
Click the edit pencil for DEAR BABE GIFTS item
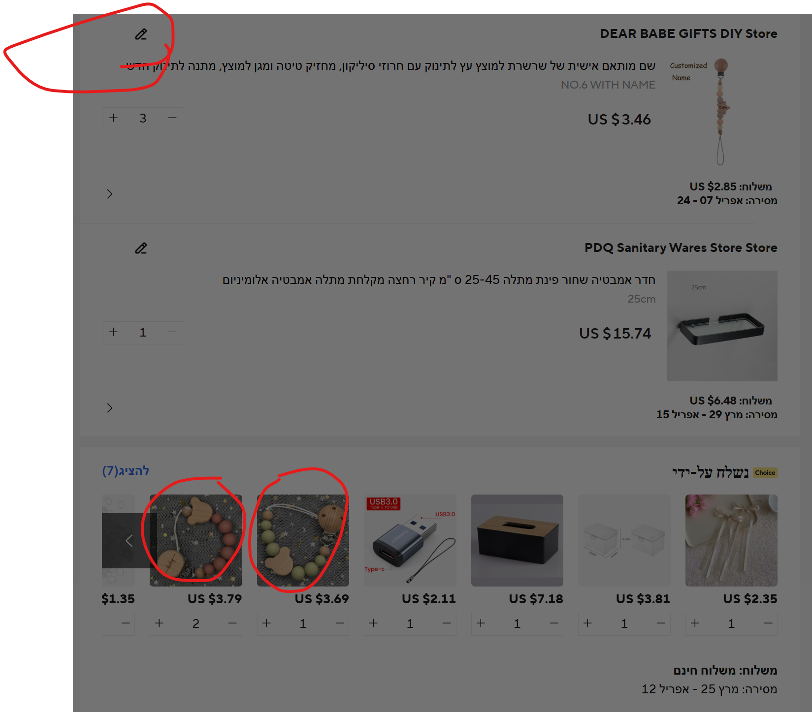[141, 34]
